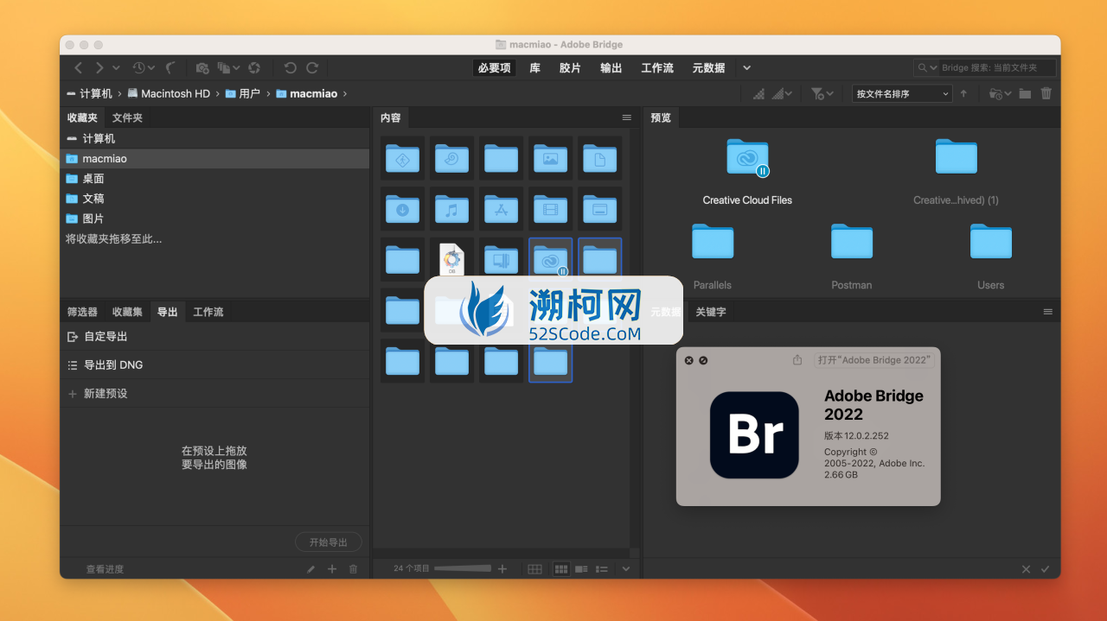Click the new folder icon

click(x=1025, y=93)
